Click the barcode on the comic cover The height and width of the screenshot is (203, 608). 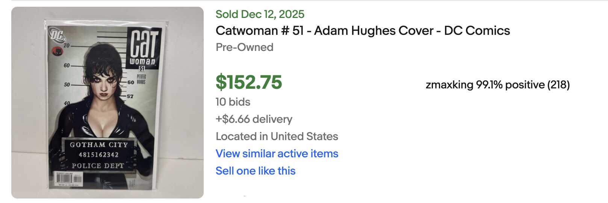click(68, 180)
